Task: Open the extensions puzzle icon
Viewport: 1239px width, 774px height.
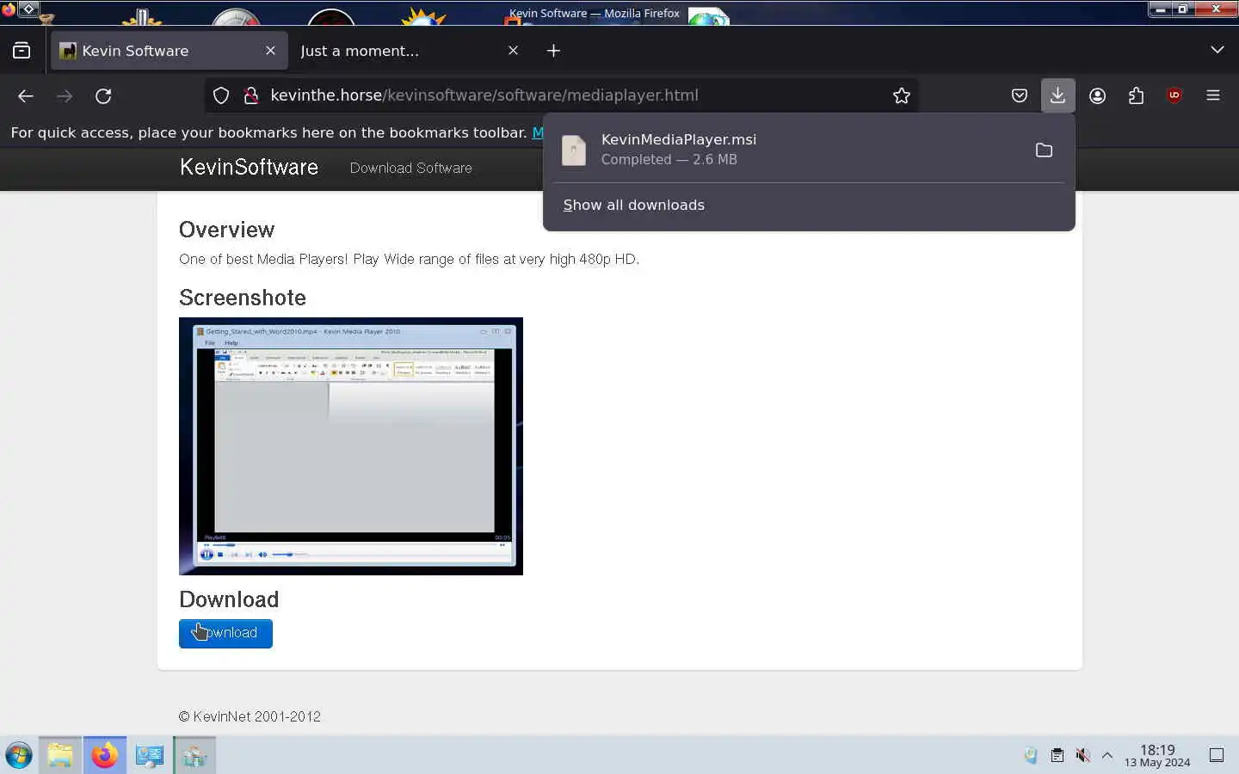Action: 1136,95
